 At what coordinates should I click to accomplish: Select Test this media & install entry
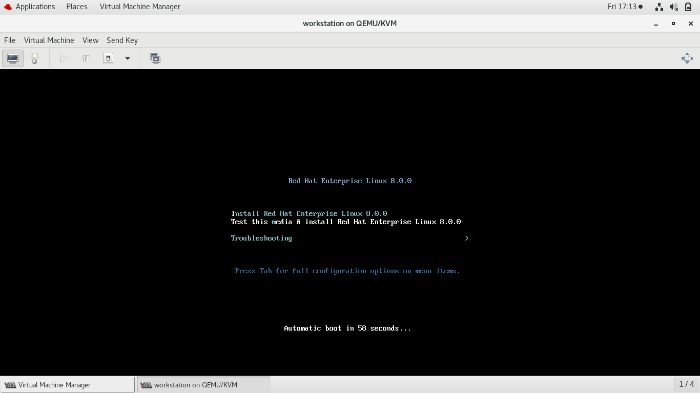pyautogui.click(x=346, y=222)
